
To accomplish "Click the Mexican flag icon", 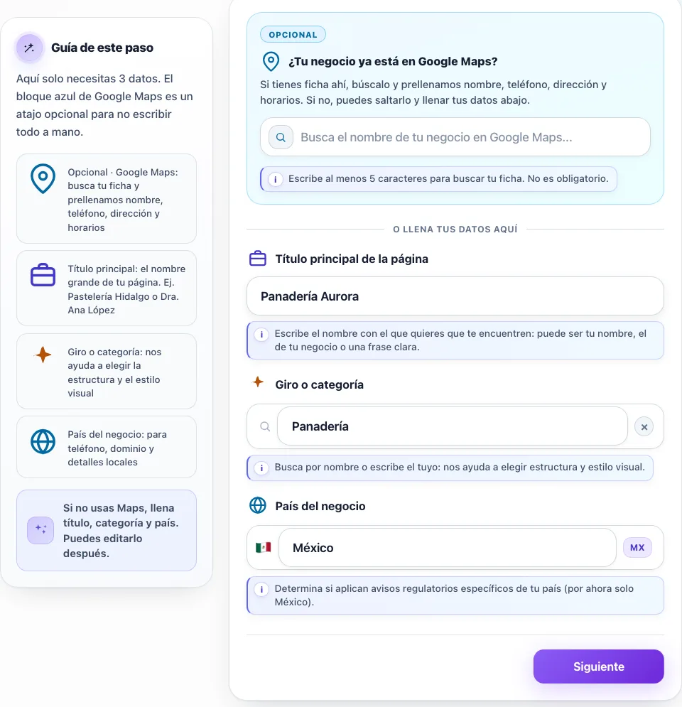I will [264, 547].
